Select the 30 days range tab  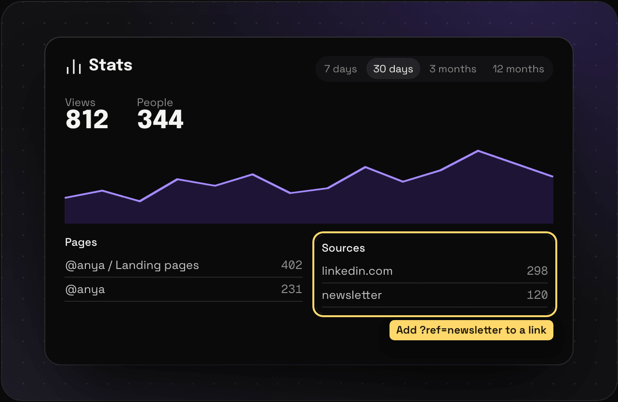click(x=393, y=69)
